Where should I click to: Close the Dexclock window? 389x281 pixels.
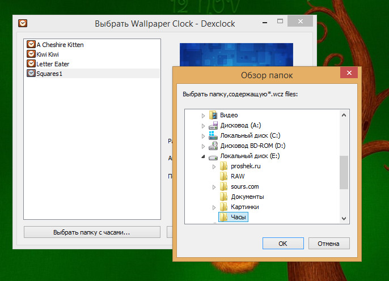point(300,22)
